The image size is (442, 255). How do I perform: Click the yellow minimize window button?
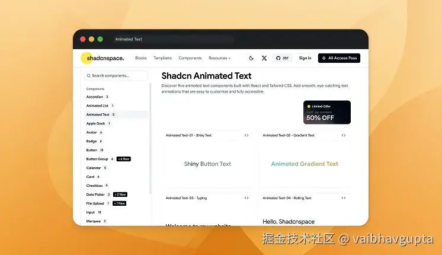(92, 39)
